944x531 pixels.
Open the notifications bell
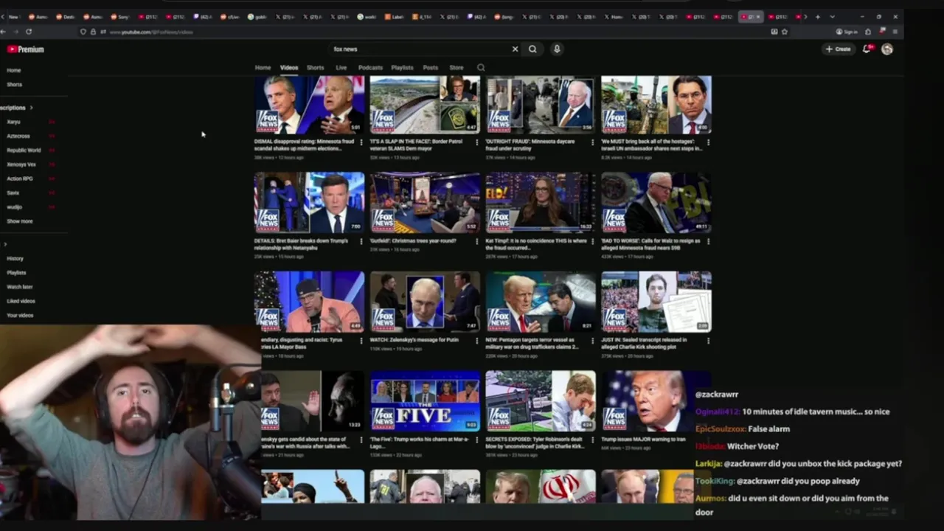tap(867, 49)
